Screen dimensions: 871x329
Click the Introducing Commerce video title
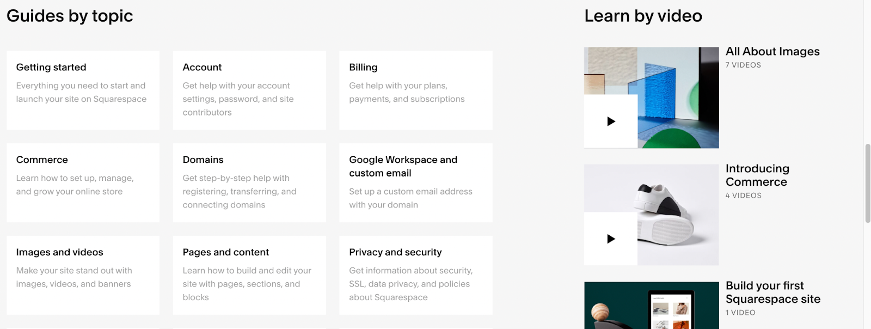point(757,175)
